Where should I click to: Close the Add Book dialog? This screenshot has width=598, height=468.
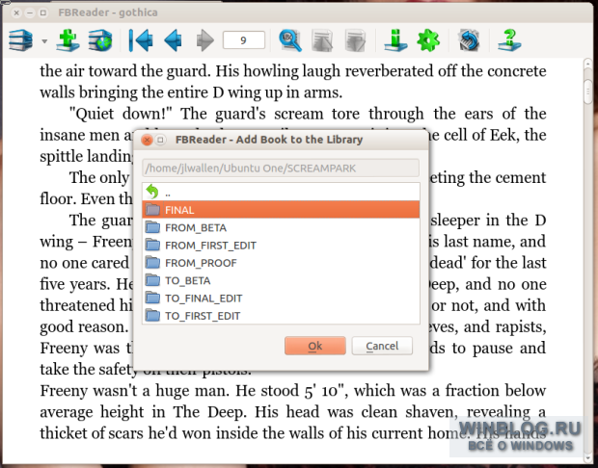[147, 141]
